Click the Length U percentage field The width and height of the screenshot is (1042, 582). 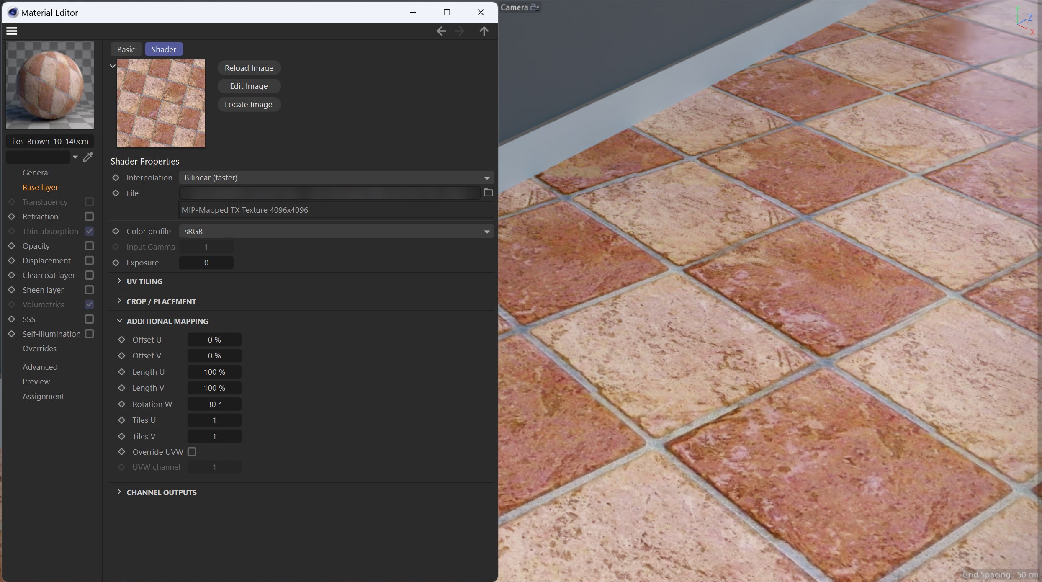214,372
